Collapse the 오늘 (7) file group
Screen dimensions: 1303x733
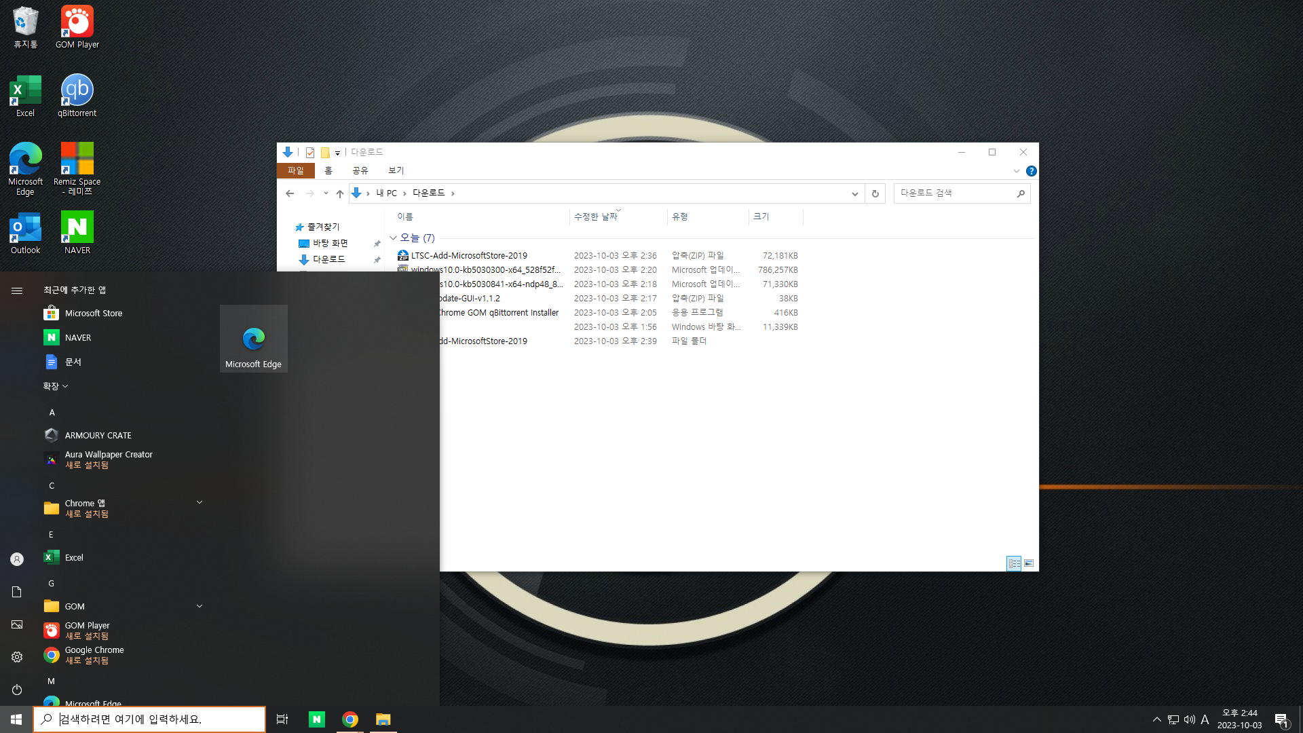(x=393, y=238)
